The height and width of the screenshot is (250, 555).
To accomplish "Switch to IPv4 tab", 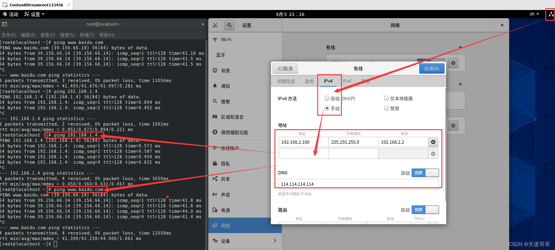I will coord(328,81).
